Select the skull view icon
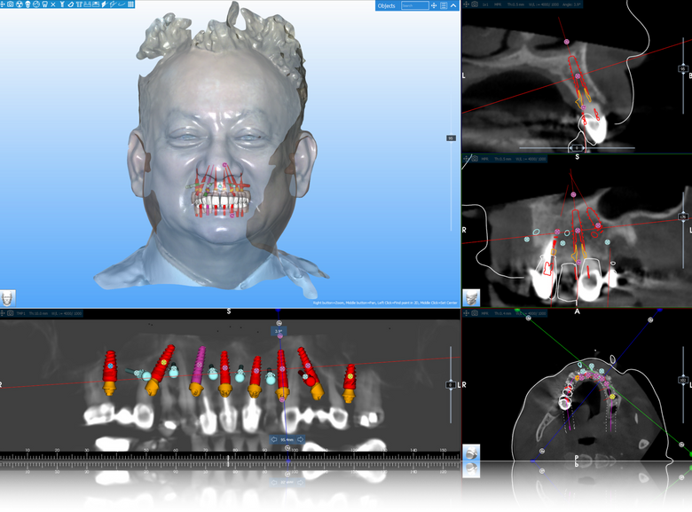 point(28,4)
